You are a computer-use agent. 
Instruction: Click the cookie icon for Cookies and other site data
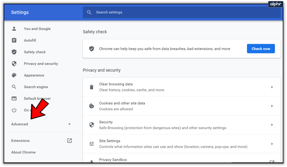coord(92,106)
